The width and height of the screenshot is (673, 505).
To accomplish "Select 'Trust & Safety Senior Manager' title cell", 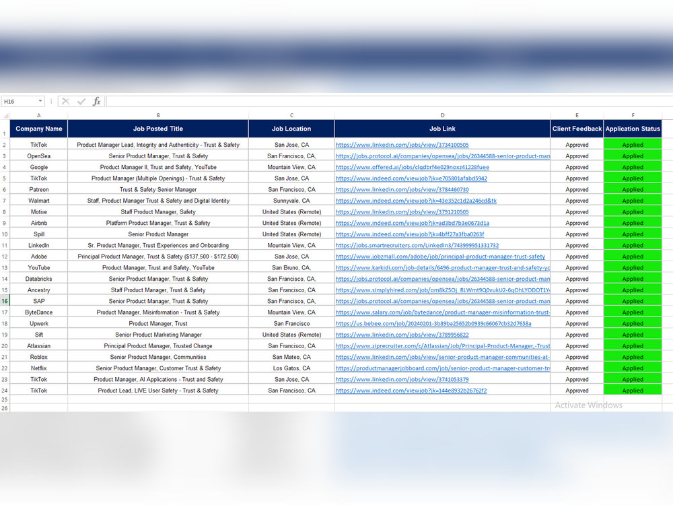I will pos(158,190).
